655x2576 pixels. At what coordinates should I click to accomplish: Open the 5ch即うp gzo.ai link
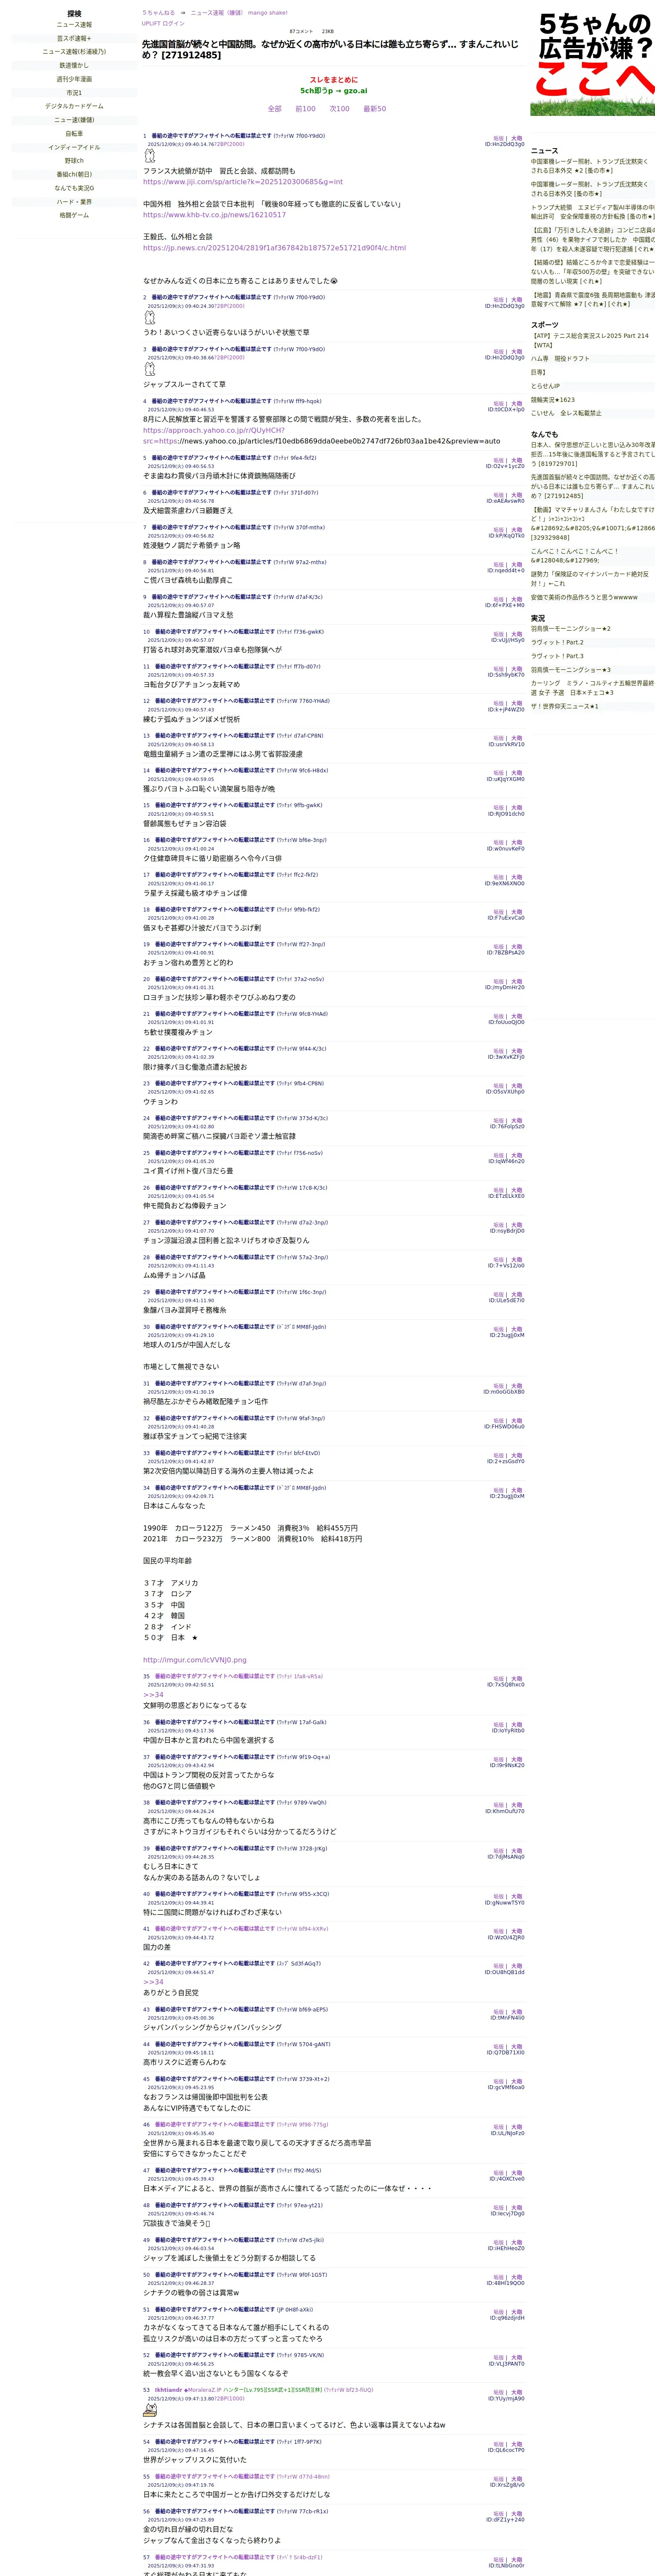pos(334,90)
